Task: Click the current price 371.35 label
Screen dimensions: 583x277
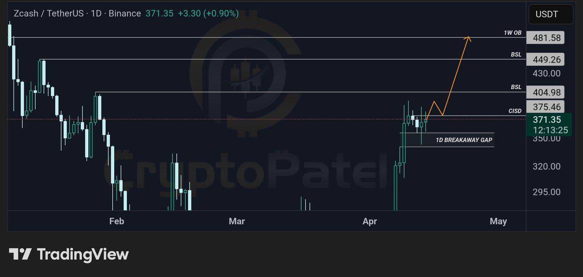Action: (547, 119)
